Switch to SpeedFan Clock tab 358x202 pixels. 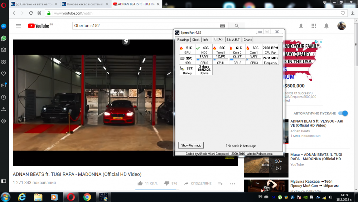coord(196,40)
